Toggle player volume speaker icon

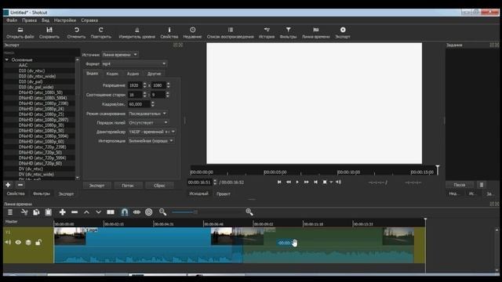coord(338,182)
